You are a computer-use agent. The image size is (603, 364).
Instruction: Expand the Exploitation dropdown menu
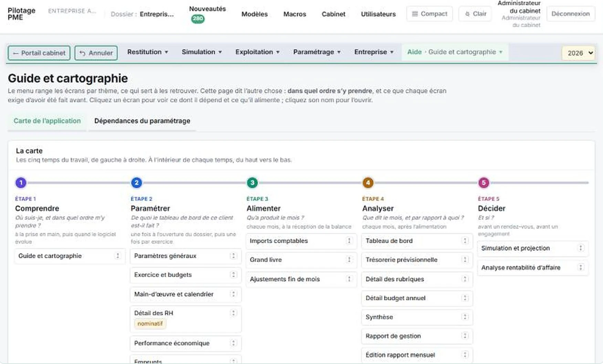(x=257, y=52)
